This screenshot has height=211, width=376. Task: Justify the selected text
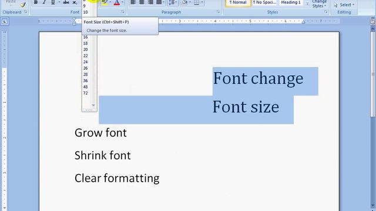[x=159, y=2]
